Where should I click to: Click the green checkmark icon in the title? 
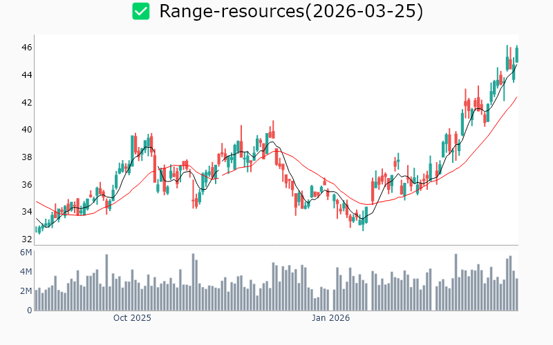[141, 11]
